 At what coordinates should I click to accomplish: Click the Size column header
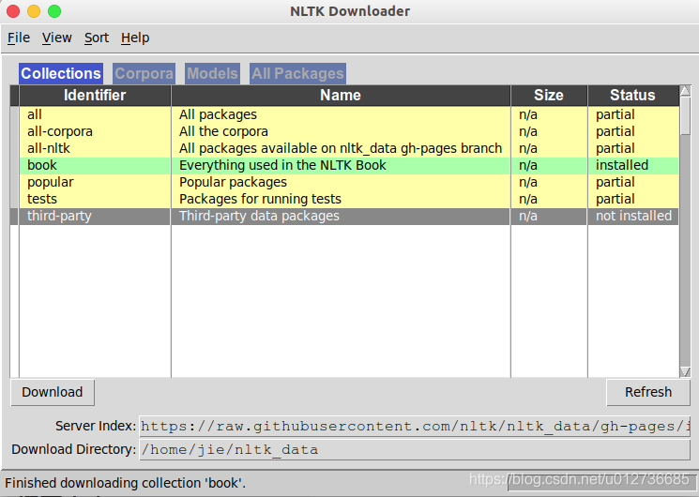(549, 96)
